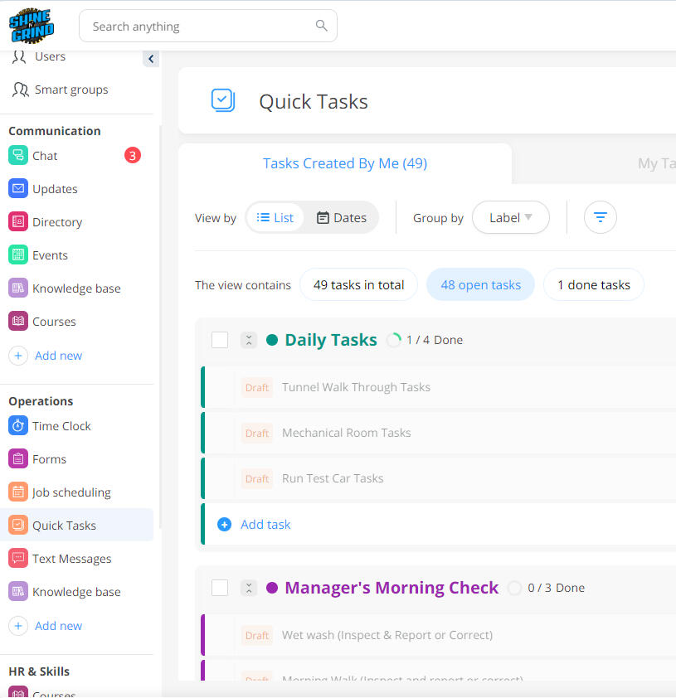
Task: Open the Chat section
Action: 46,155
